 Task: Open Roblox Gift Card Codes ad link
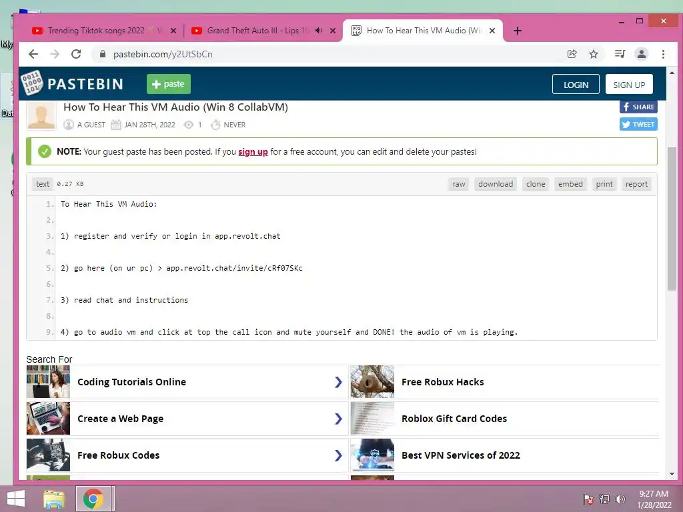[454, 419]
